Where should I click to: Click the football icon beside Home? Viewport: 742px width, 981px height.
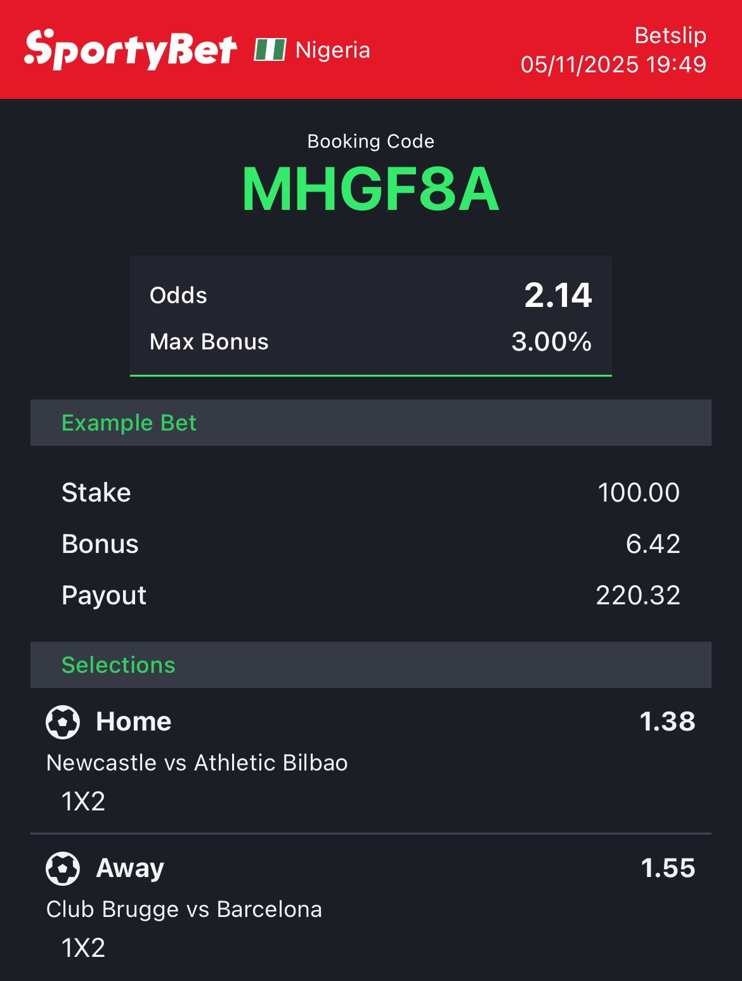tap(63, 722)
